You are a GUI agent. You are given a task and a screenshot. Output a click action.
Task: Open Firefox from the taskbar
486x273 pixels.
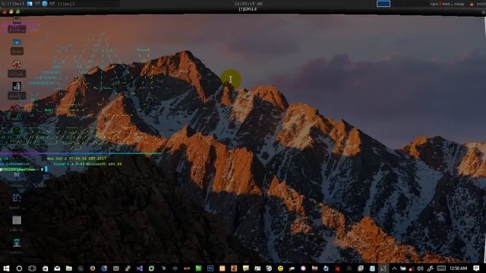[x=93, y=268]
